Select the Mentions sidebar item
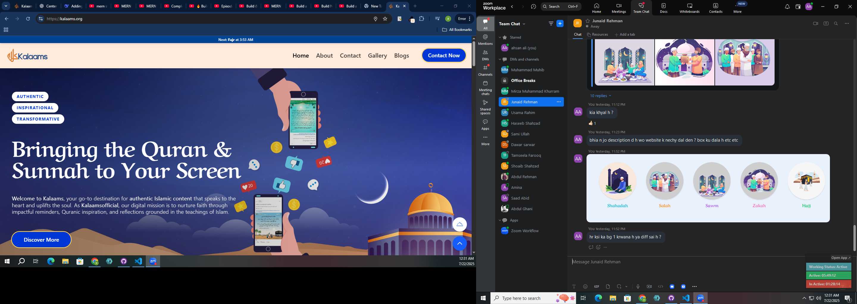This screenshot has width=857, height=304. pyautogui.click(x=485, y=39)
